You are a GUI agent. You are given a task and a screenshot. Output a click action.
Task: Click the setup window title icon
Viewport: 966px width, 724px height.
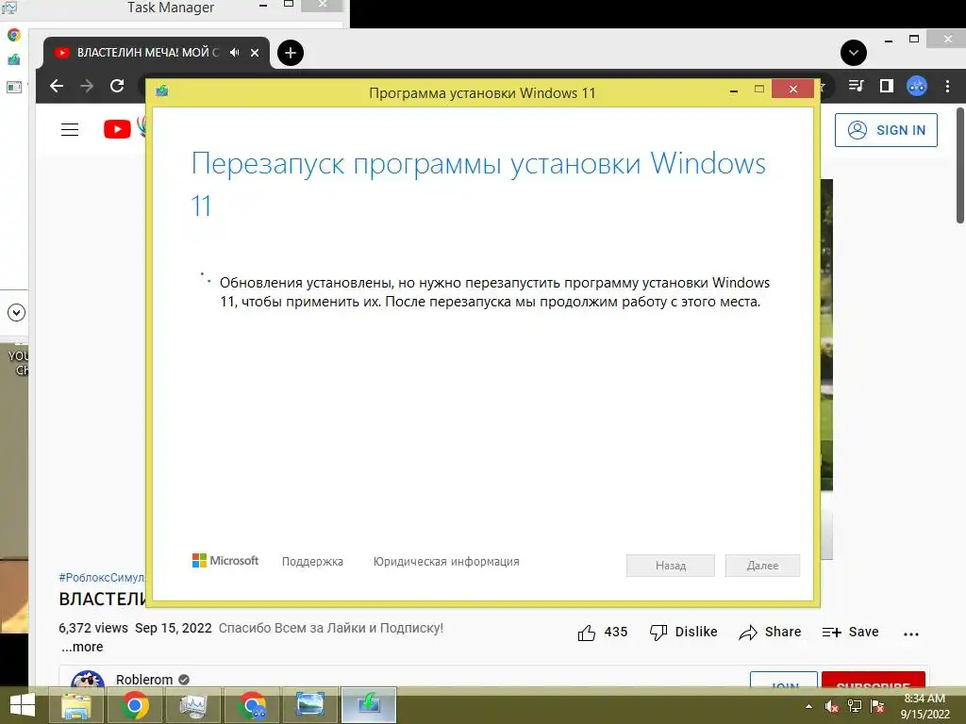162,91
